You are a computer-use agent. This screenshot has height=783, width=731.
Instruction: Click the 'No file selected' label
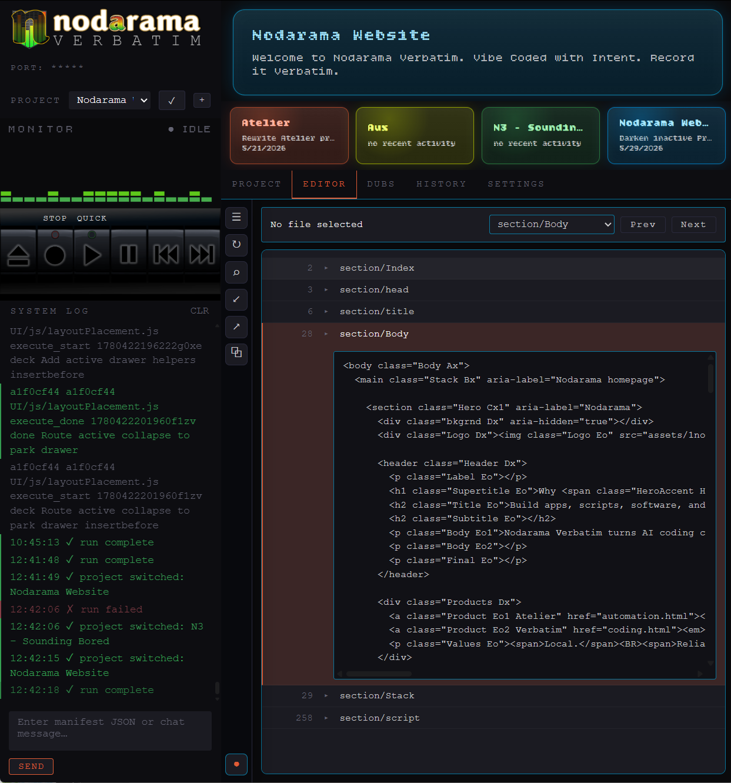tap(316, 225)
